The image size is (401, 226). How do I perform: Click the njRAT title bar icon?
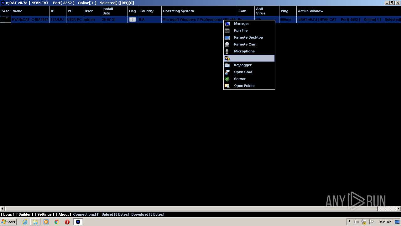point(3,3)
